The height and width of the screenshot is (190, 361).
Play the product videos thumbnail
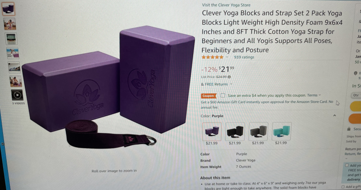[17, 95]
